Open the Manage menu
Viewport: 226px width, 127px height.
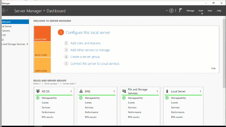[x=190, y=11]
